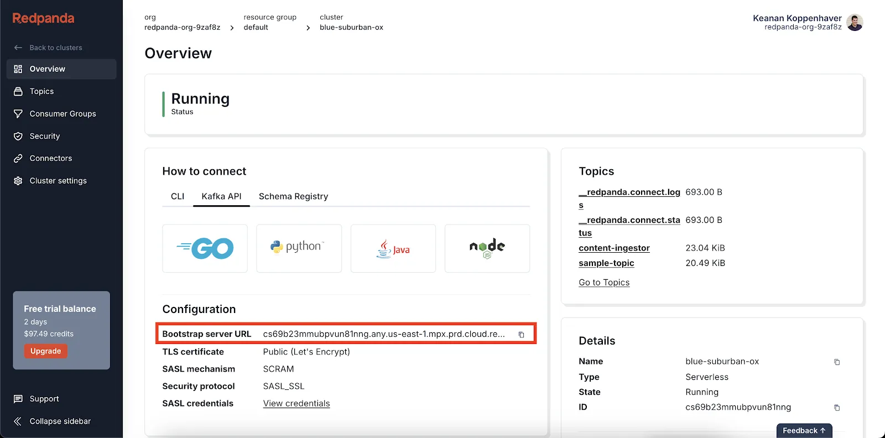Click the Overview grid icon in sidebar
Screen dimensions: 885x438
click(18, 69)
